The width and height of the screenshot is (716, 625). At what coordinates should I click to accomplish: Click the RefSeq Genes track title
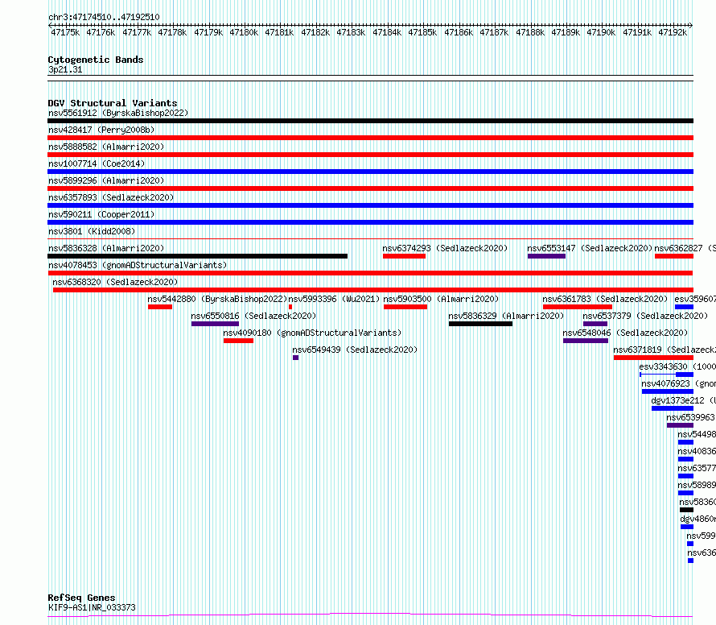(81, 598)
